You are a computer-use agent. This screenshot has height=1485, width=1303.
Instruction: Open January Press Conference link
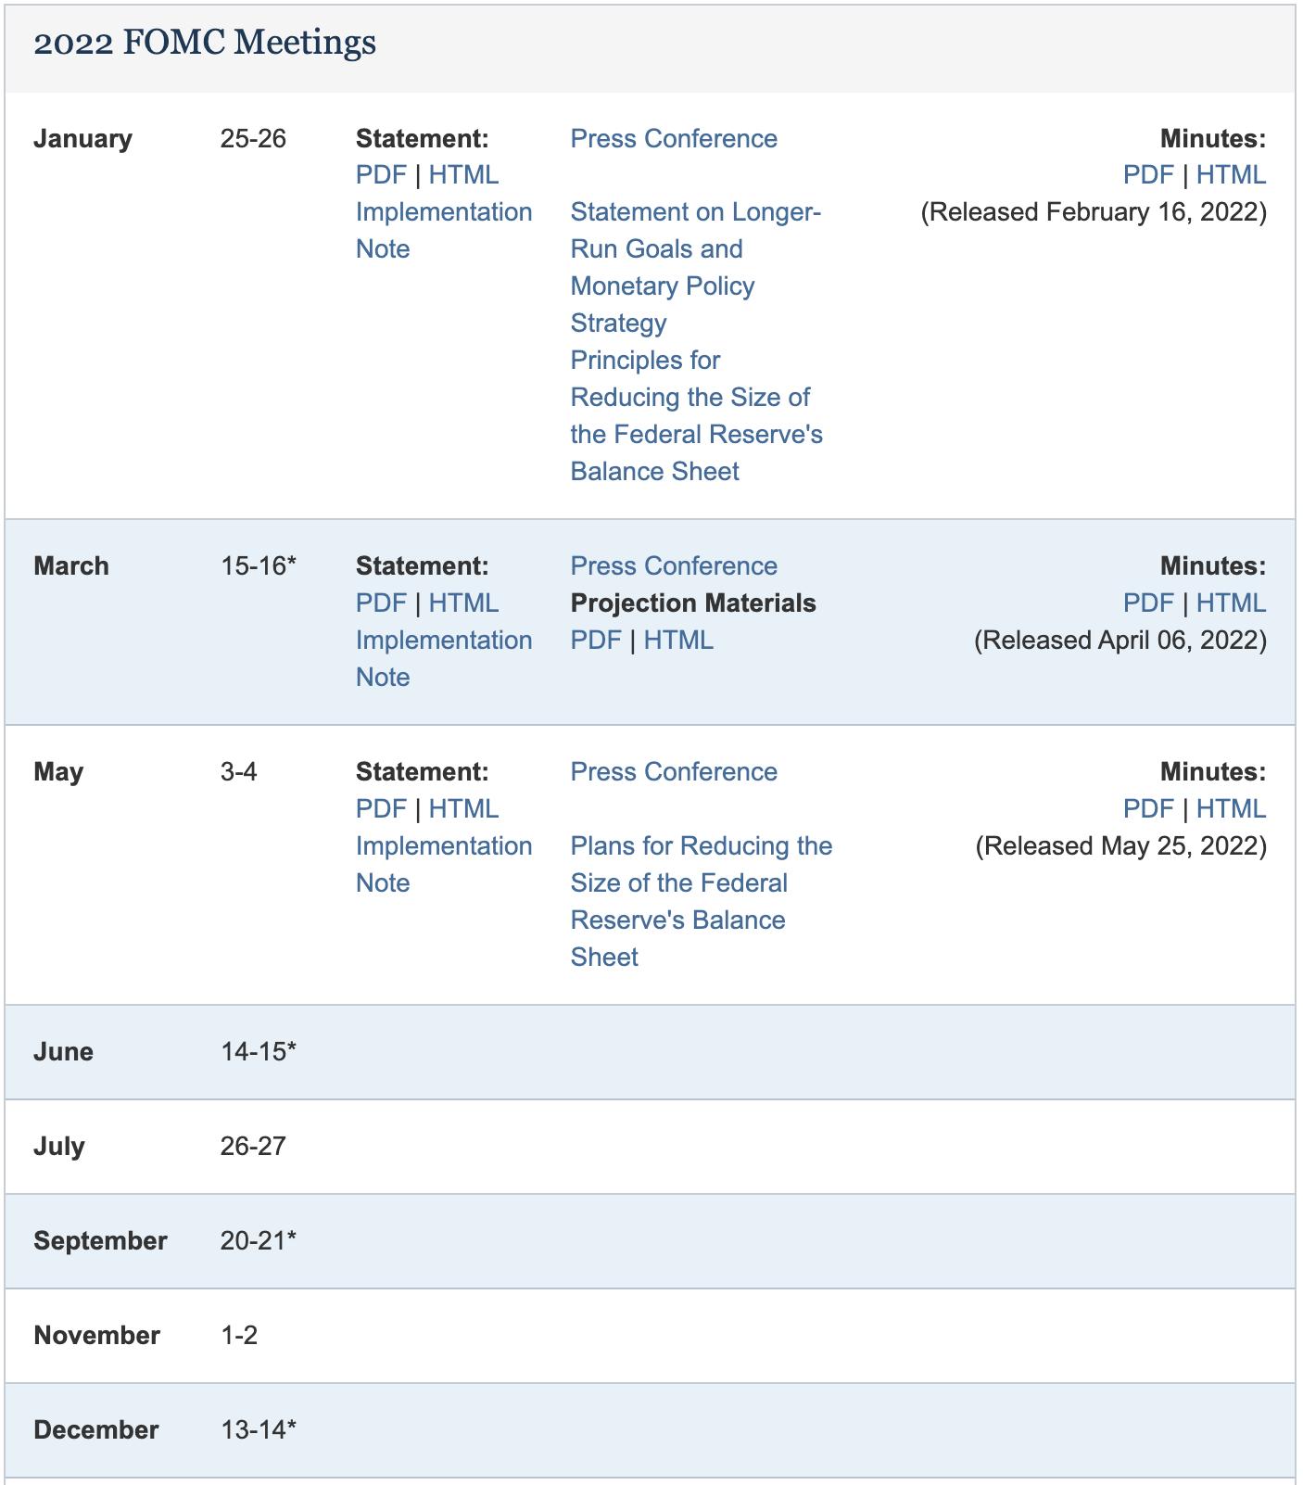[674, 138]
